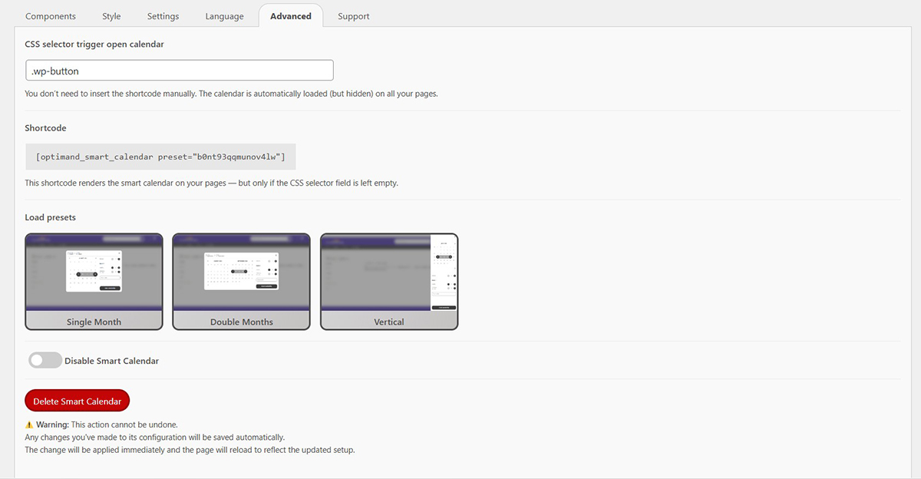Go to the Settings tab
Image resolution: width=921 pixels, height=479 pixels.
pos(163,15)
